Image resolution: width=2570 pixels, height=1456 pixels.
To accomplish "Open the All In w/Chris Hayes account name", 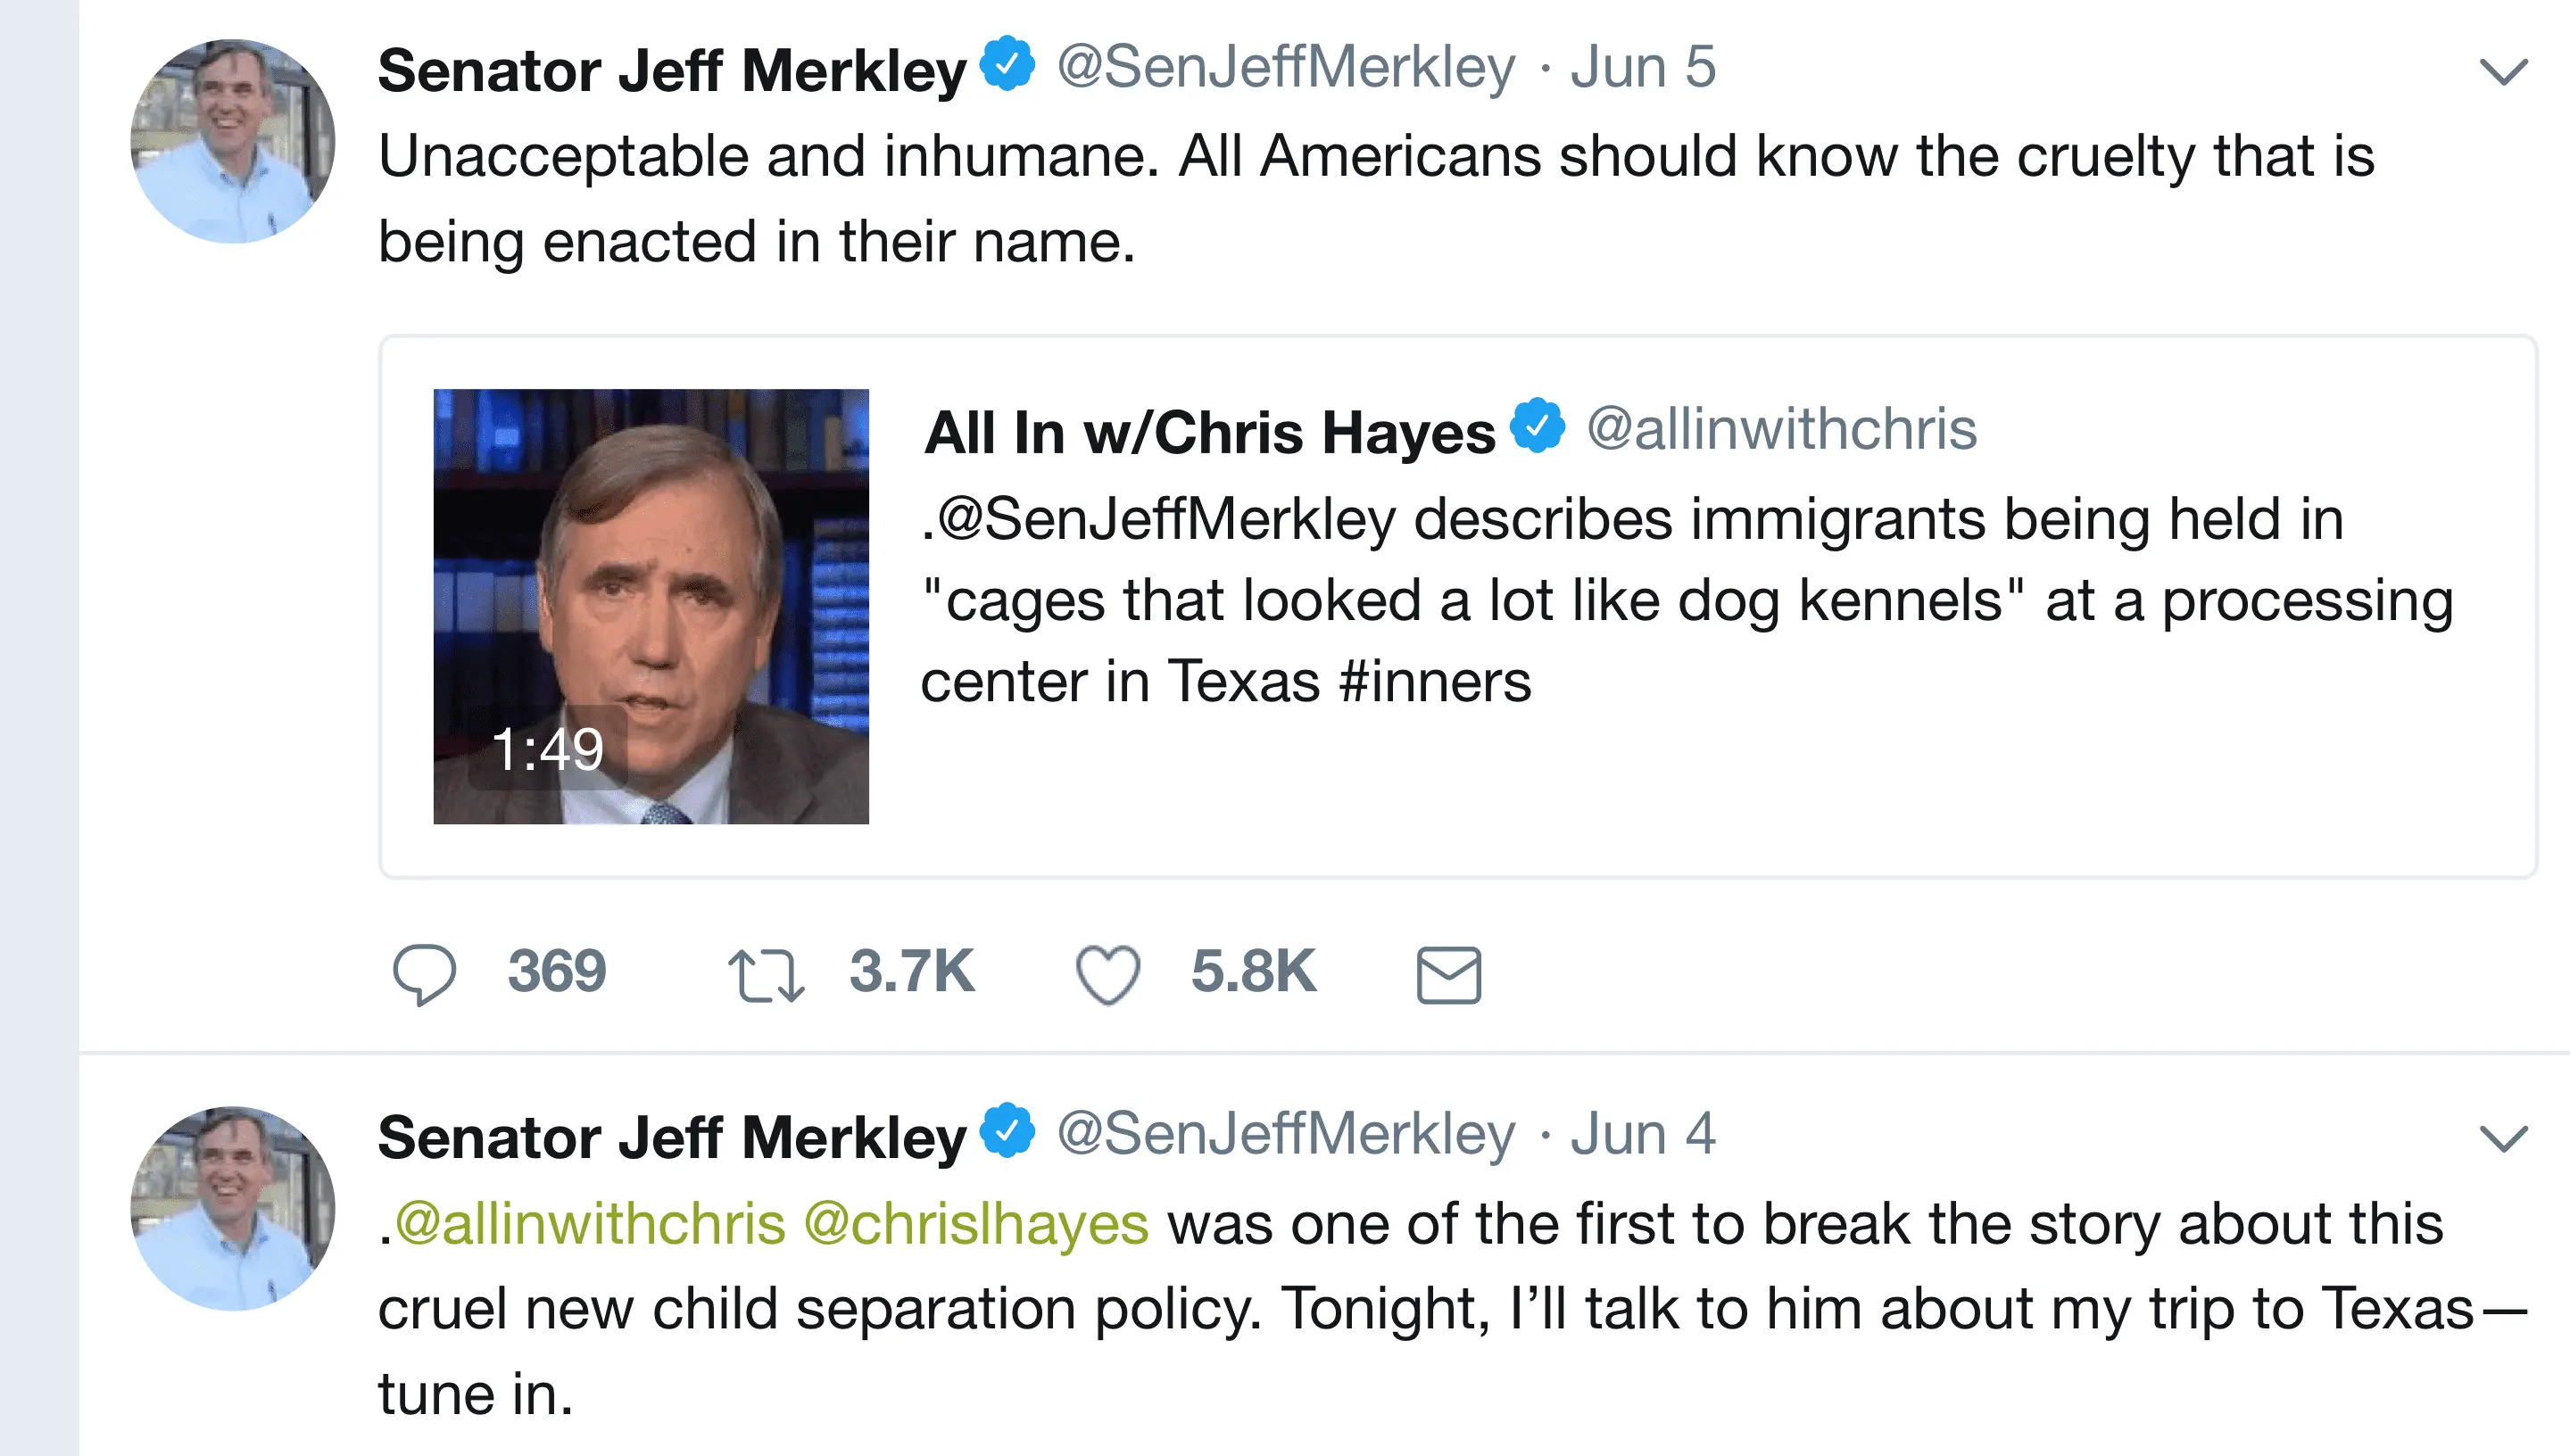I will point(1209,432).
